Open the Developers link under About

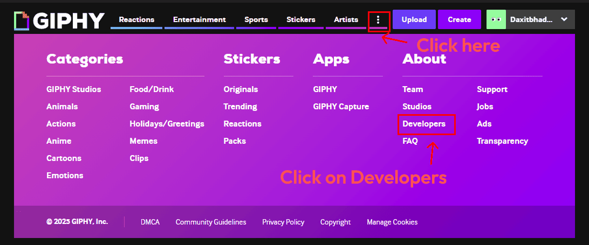pos(424,124)
